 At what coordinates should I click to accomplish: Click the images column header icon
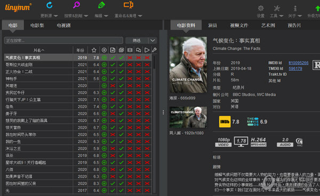click(121, 50)
